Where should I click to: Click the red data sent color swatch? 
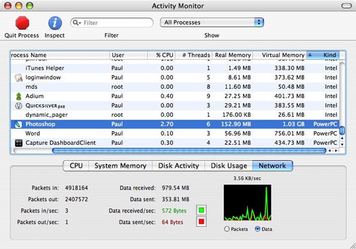click(202, 222)
